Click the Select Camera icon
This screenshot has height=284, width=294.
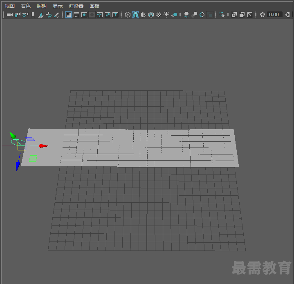click(x=10, y=15)
